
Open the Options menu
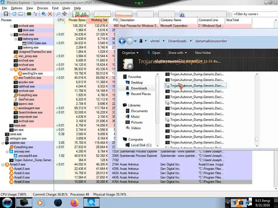coord(17,8)
